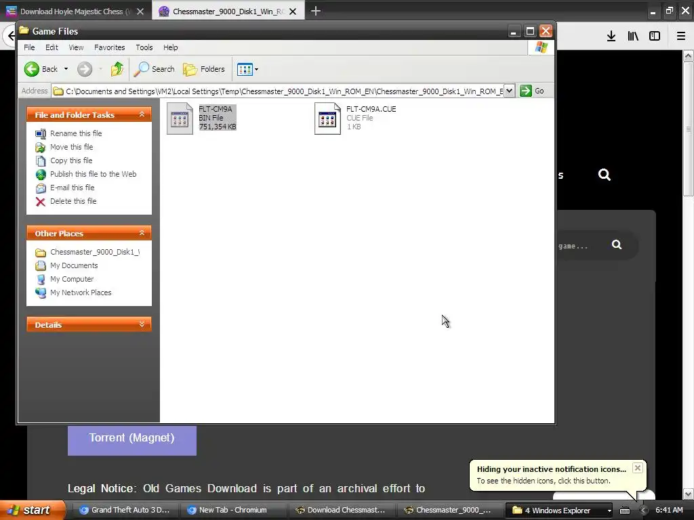Click Move this file
Image resolution: width=694 pixels, height=520 pixels.
point(71,147)
